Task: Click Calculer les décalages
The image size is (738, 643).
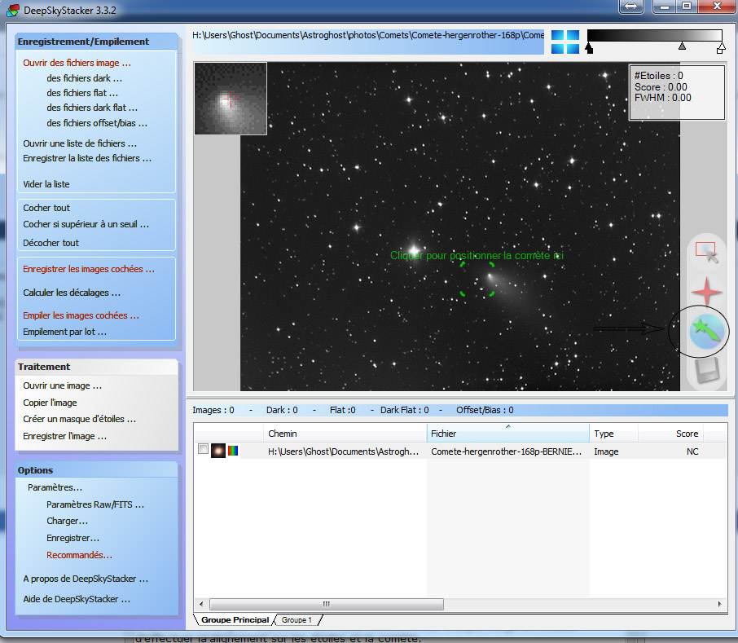Action: tap(72, 293)
